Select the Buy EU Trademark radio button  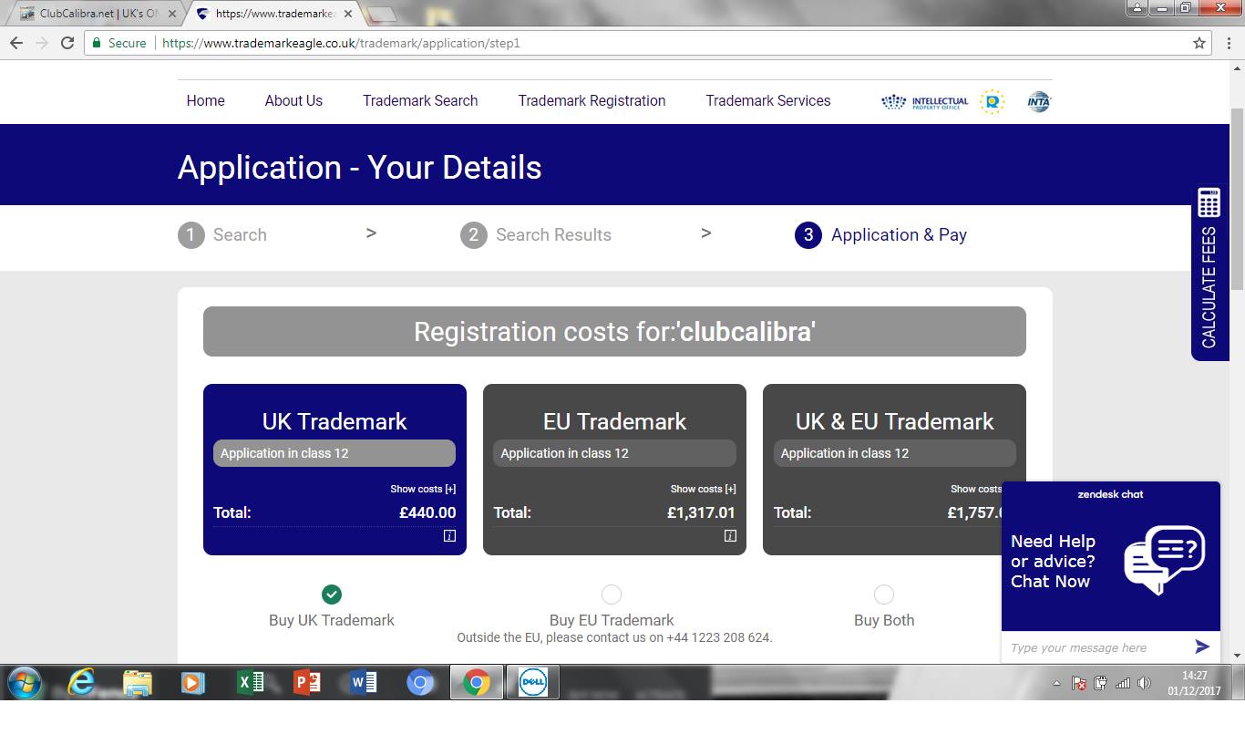tap(612, 595)
